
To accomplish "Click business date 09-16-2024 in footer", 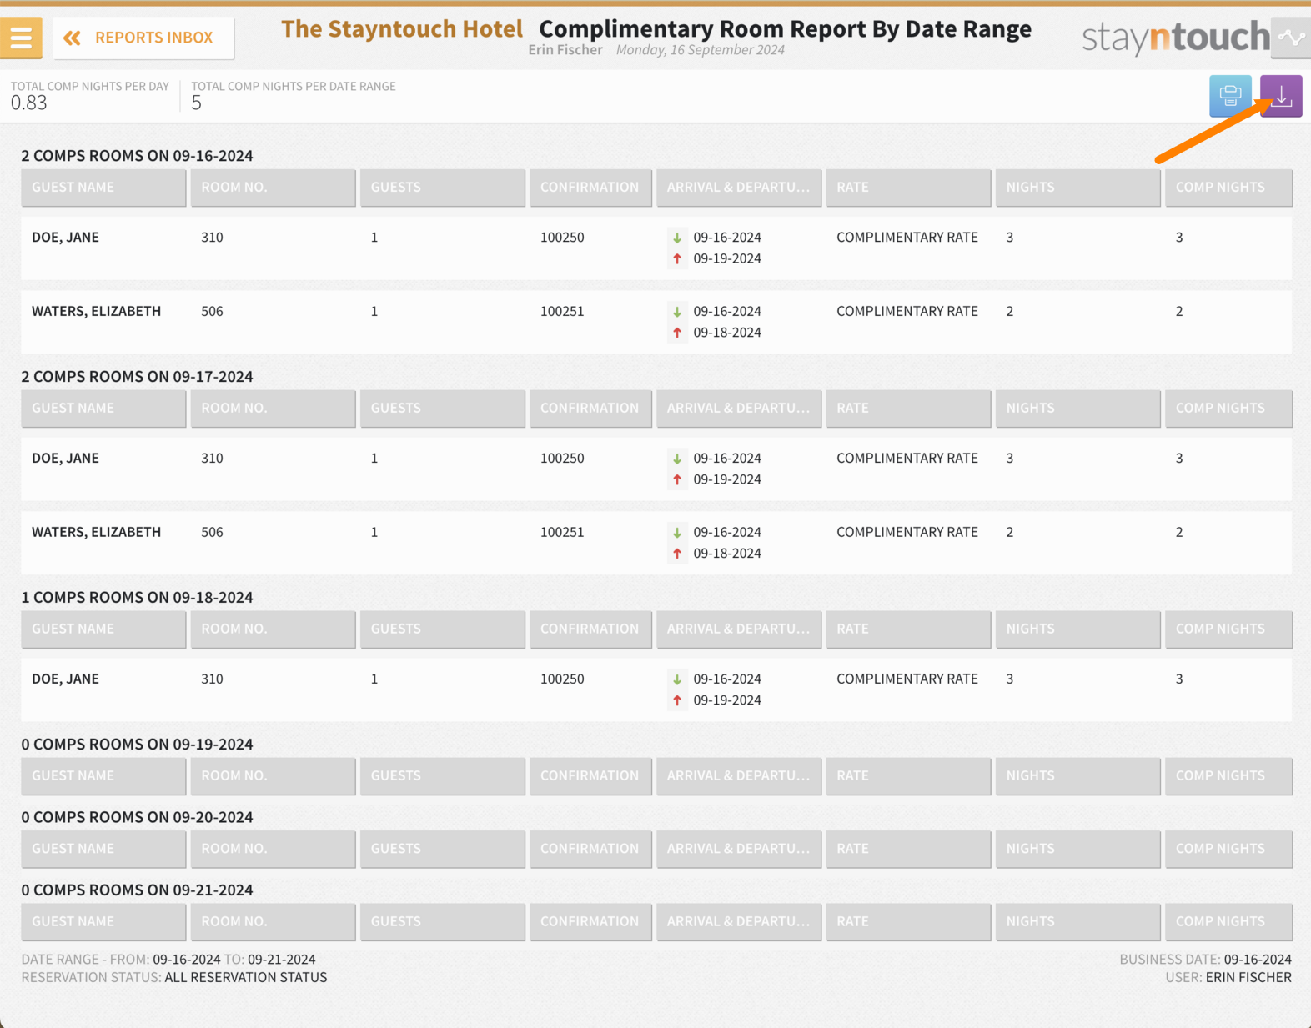I will (x=1258, y=960).
